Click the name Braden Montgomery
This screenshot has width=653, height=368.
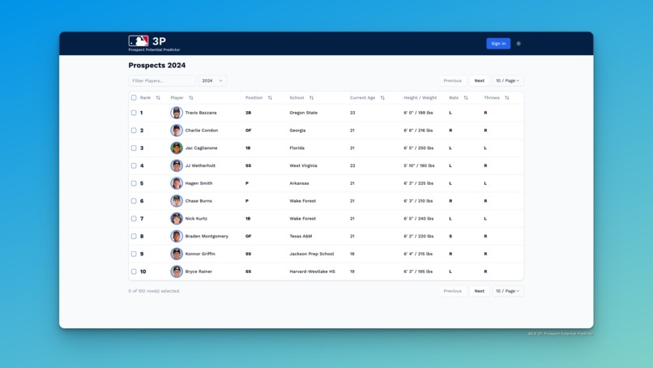pyautogui.click(x=207, y=236)
